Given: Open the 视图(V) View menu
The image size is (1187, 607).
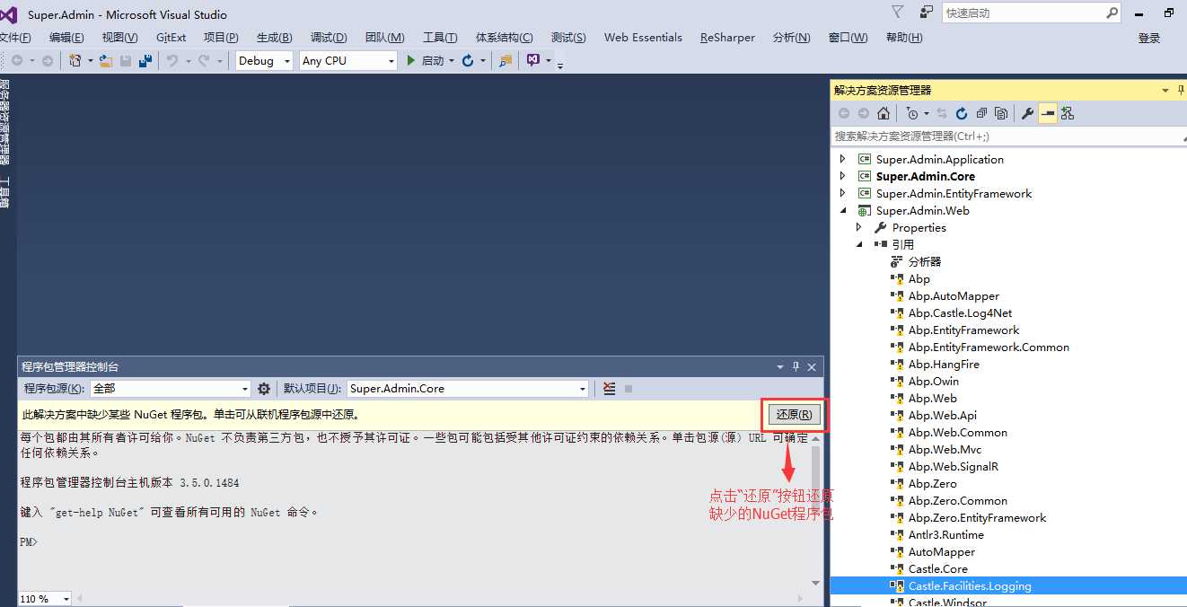Looking at the screenshot, I should 120,38.
